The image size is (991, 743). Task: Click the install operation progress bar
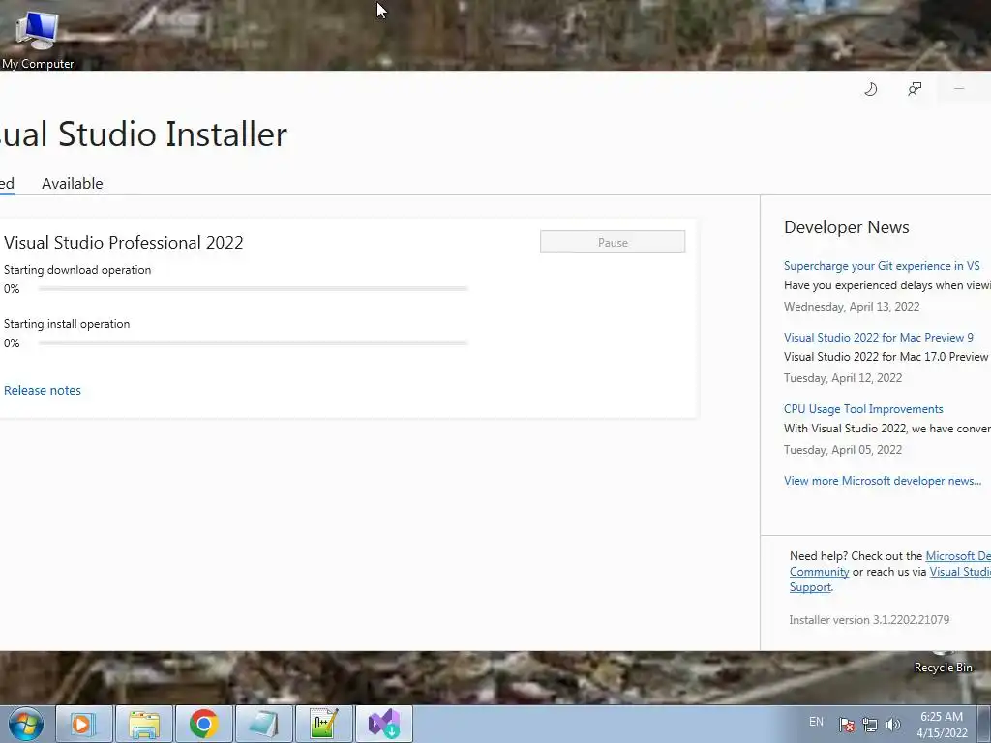(253, 343)
